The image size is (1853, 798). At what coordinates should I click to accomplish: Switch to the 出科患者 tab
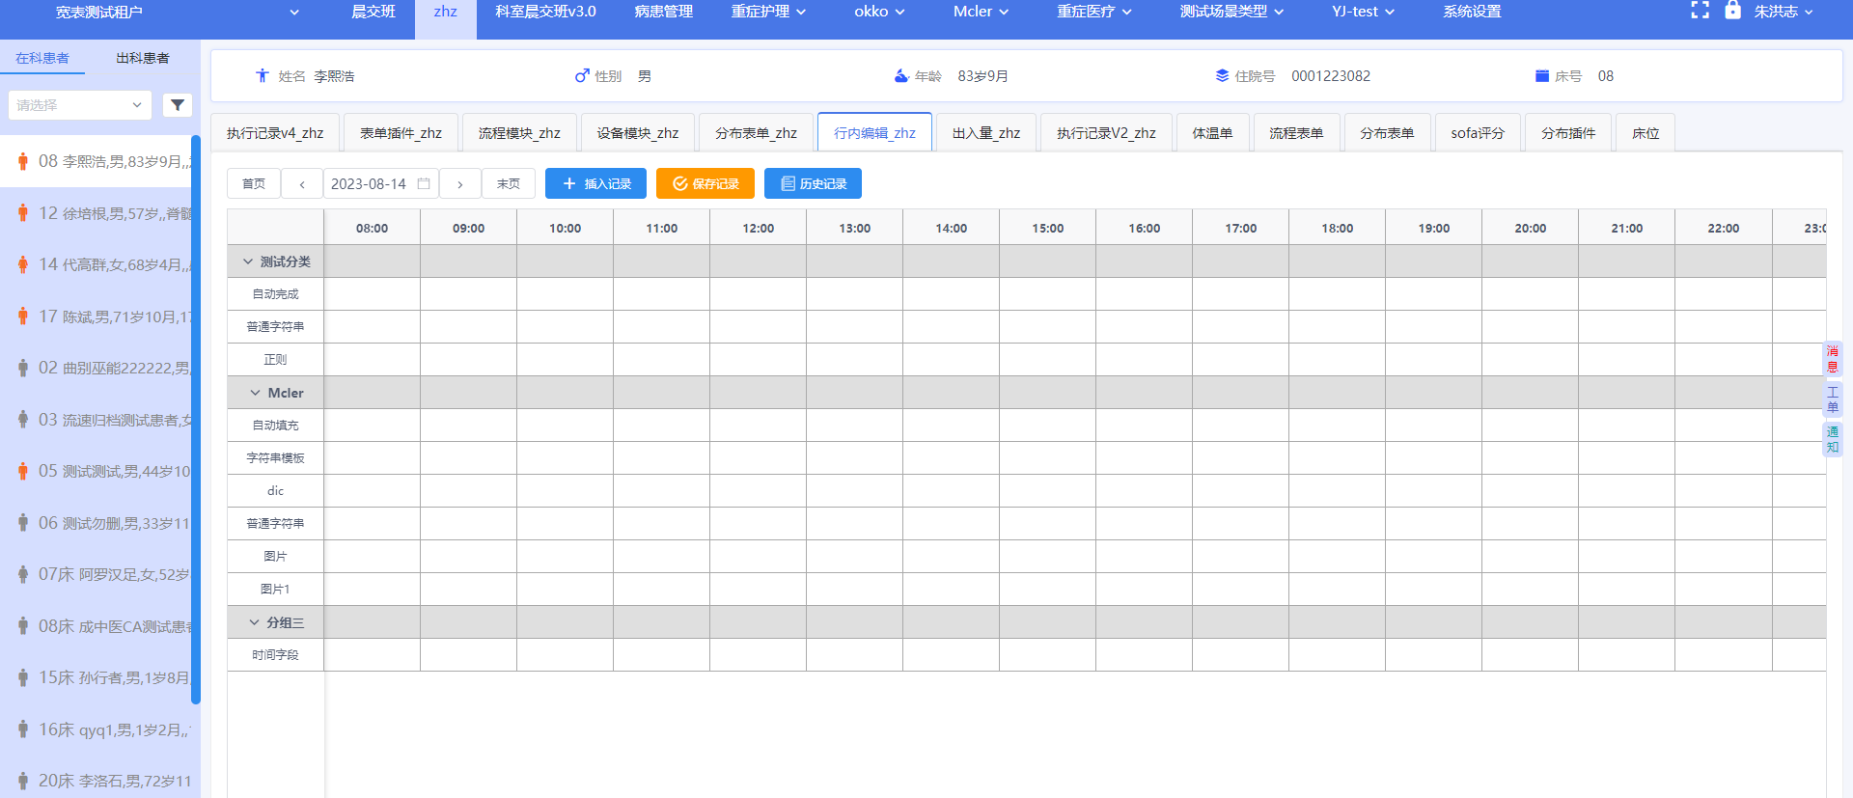pos(143,58)
